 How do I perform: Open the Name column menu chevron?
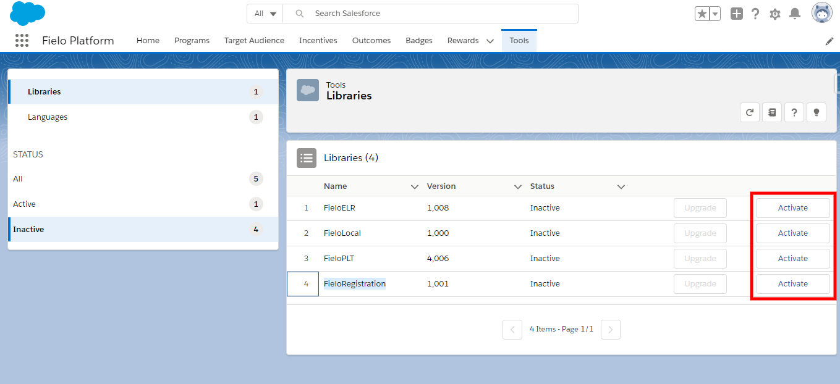pos(415,186)
